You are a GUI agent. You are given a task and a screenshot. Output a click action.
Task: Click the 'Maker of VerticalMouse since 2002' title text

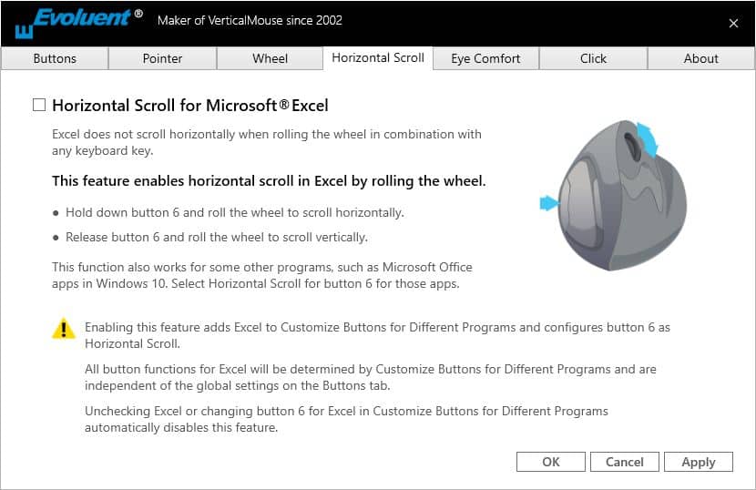click(250, 21)
